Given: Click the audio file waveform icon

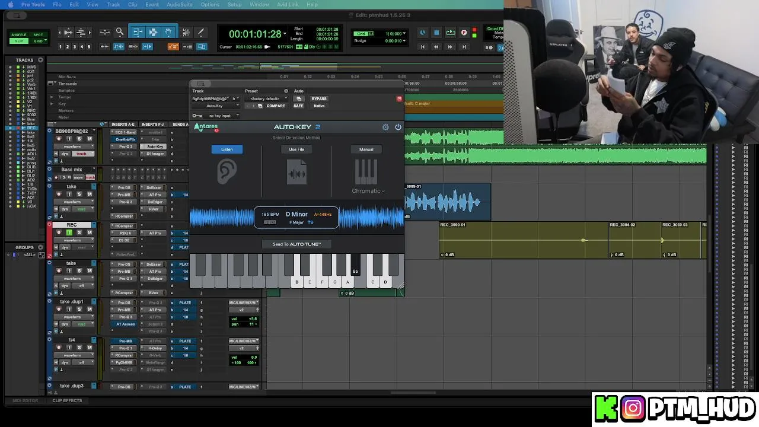Looking at the screenshot, I should point(296,173).
